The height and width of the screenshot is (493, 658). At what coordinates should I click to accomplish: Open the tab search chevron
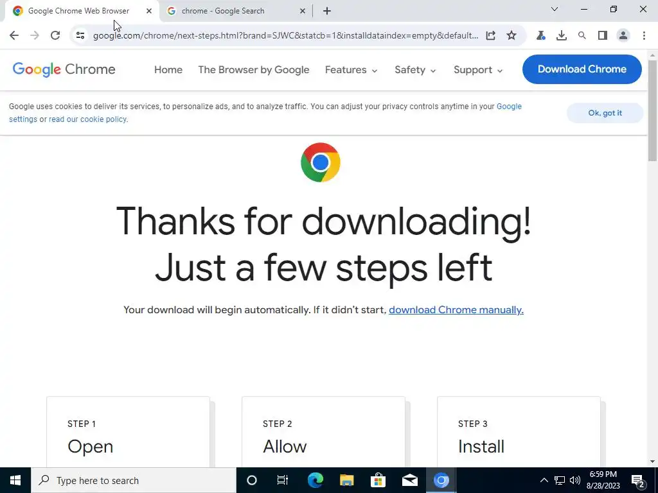click(x=555, y=9)
